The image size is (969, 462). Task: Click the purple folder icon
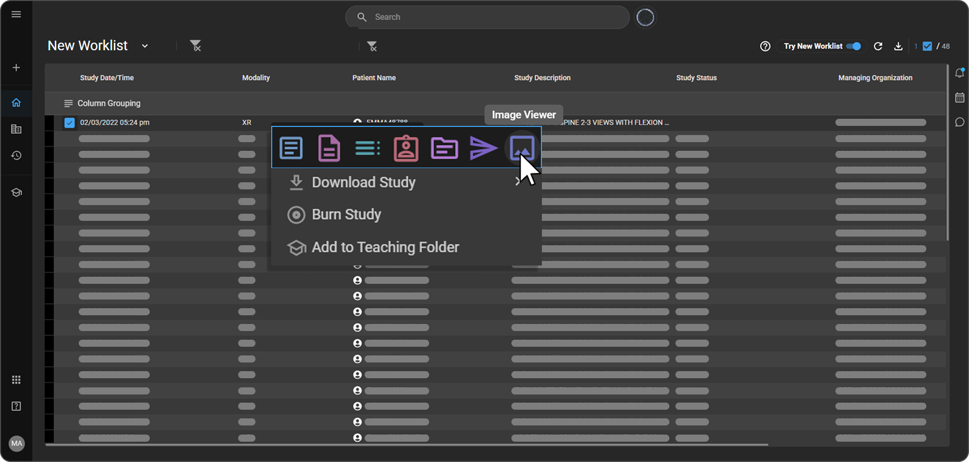pos(444,148)
